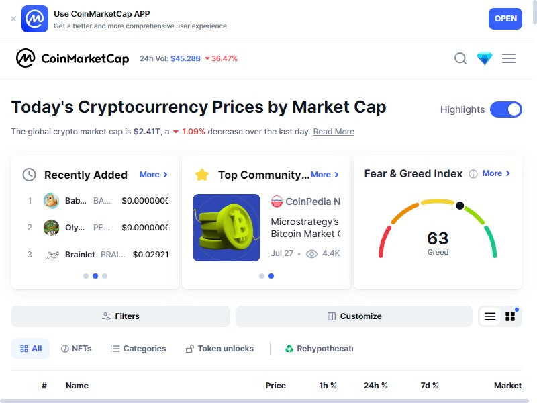
Task: Switch to grid view icon
Action: (x=510, y=316)
